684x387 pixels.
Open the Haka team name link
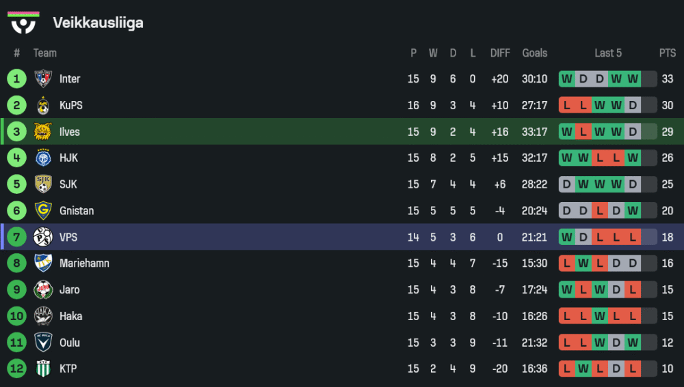tap(70, 317)
